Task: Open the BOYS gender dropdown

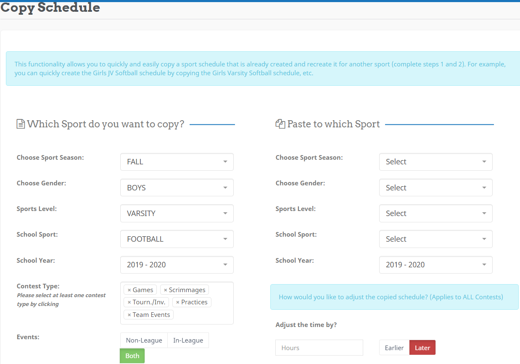Action: click(x=177, y=187)
